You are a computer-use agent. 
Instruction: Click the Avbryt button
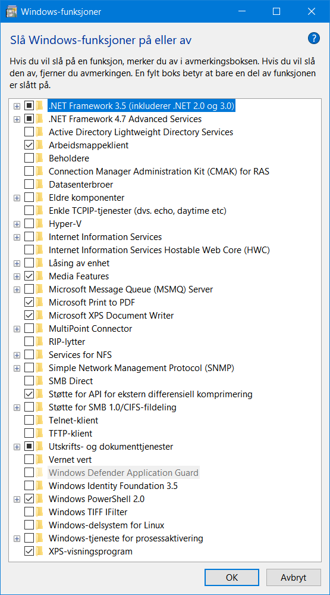click(294, 578)
